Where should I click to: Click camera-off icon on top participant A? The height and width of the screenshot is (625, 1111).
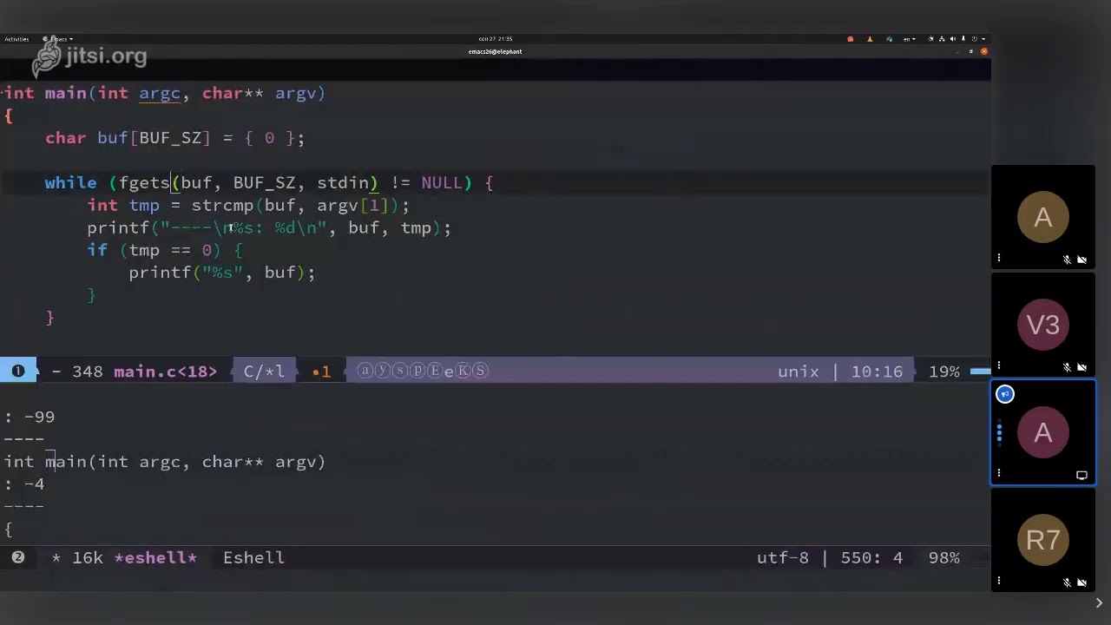click(1082, 260)
